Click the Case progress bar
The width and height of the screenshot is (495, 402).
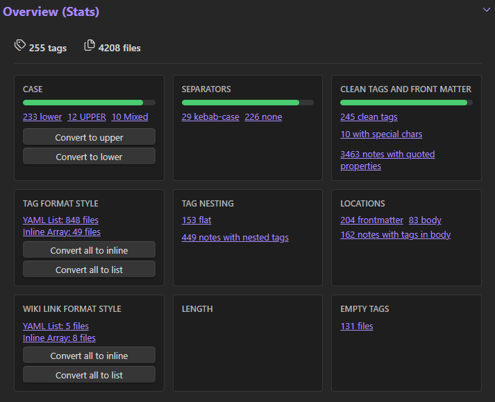[89, 103]
